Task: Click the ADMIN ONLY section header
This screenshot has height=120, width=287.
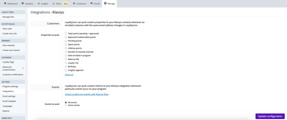Action: click(x=13, y=118)
